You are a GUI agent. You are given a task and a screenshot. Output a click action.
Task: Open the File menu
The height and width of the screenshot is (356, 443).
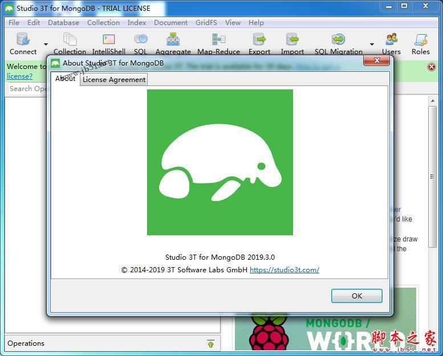point(14,23)
